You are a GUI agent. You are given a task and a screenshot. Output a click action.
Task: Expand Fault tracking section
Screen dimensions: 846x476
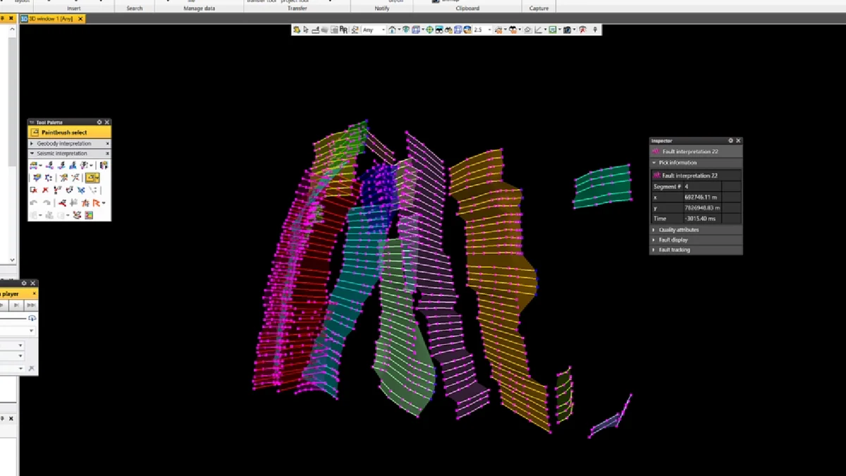point(654,250)
